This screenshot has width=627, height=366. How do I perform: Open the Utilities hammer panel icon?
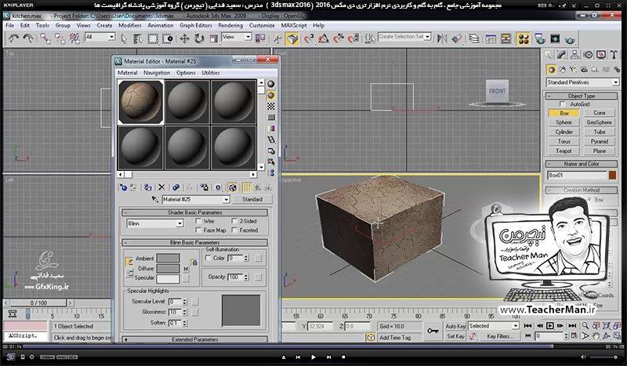pos(614,55)
